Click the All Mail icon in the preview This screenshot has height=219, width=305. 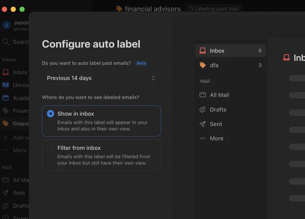[202, 95]
